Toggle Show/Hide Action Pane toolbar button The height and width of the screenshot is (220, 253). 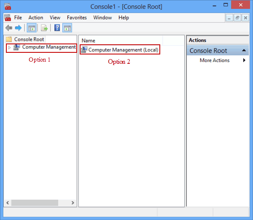tap(67, 28)
